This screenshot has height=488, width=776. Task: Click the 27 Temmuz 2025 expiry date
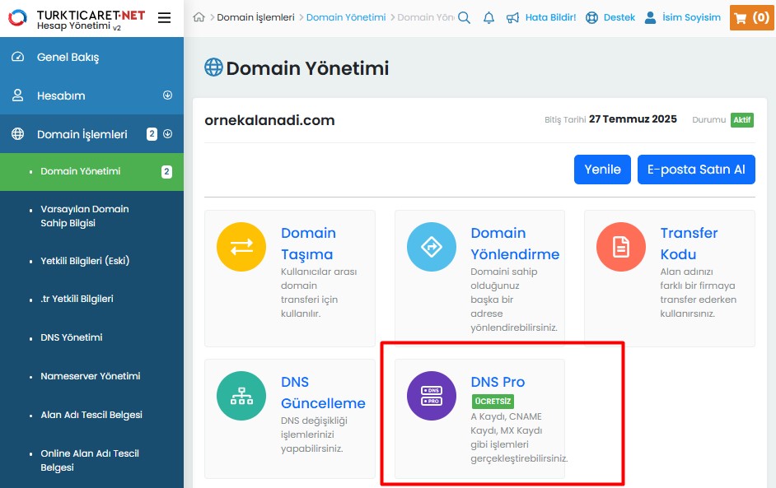[x=633, y=119]
